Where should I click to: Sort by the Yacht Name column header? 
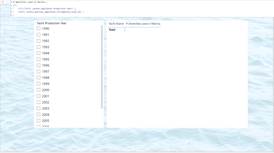tap(116, 24)
